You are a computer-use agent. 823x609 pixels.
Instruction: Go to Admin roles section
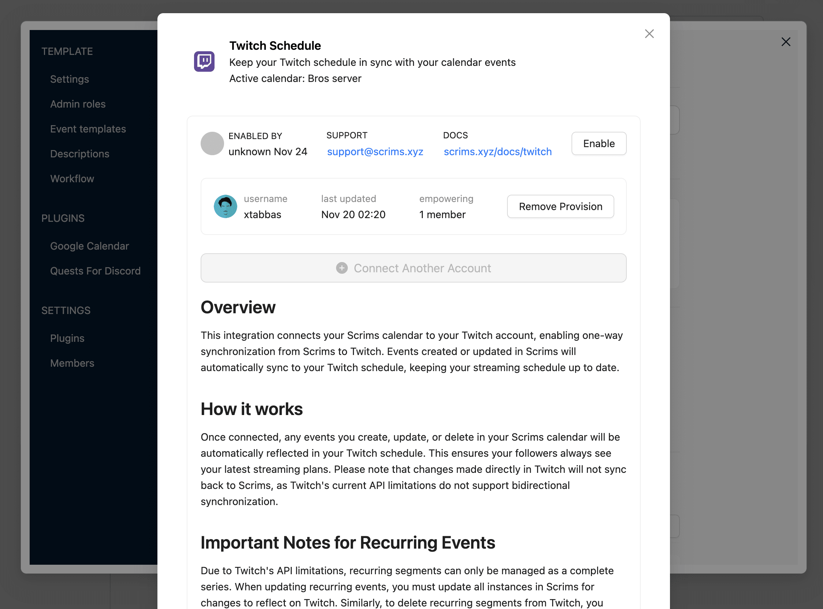click(78, 104)
